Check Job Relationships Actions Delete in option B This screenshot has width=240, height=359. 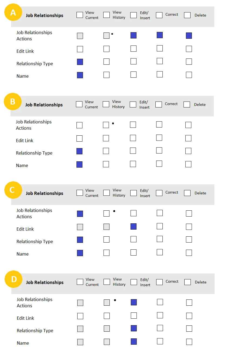coord(188,125)
